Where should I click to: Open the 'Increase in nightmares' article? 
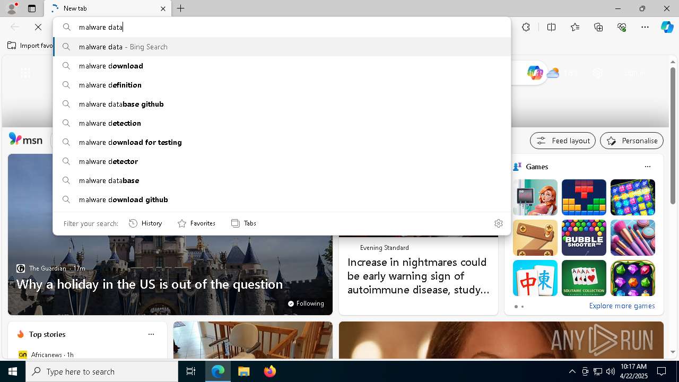pos(419,276)
